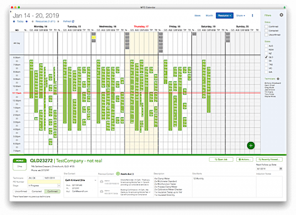Click the green plus add-booking button

[251, 145]
